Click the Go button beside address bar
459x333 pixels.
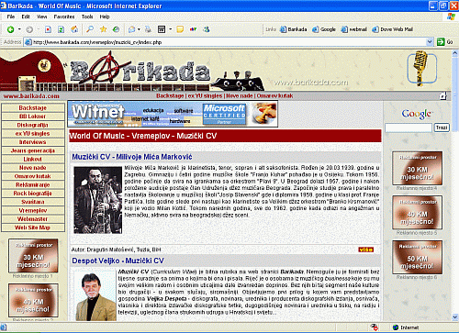point(445,42)
